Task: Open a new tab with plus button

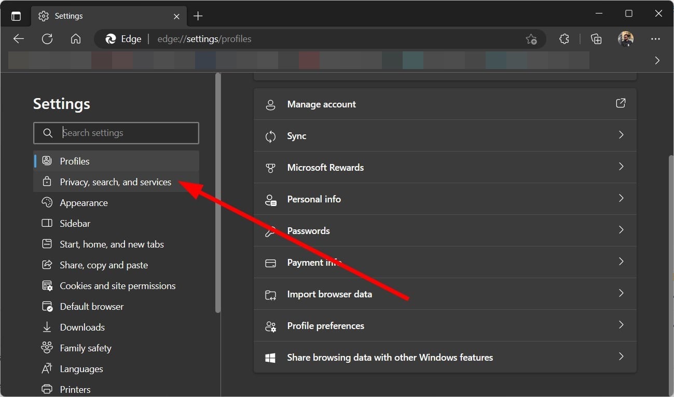Action: 198,16
